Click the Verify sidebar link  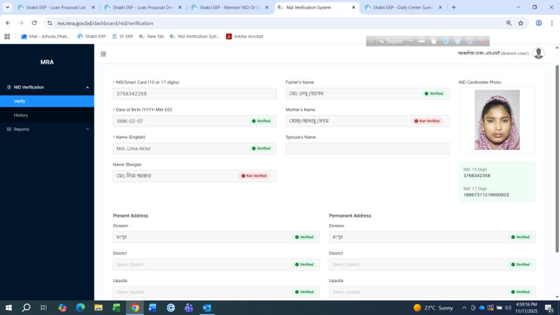[x=19, y=101]
